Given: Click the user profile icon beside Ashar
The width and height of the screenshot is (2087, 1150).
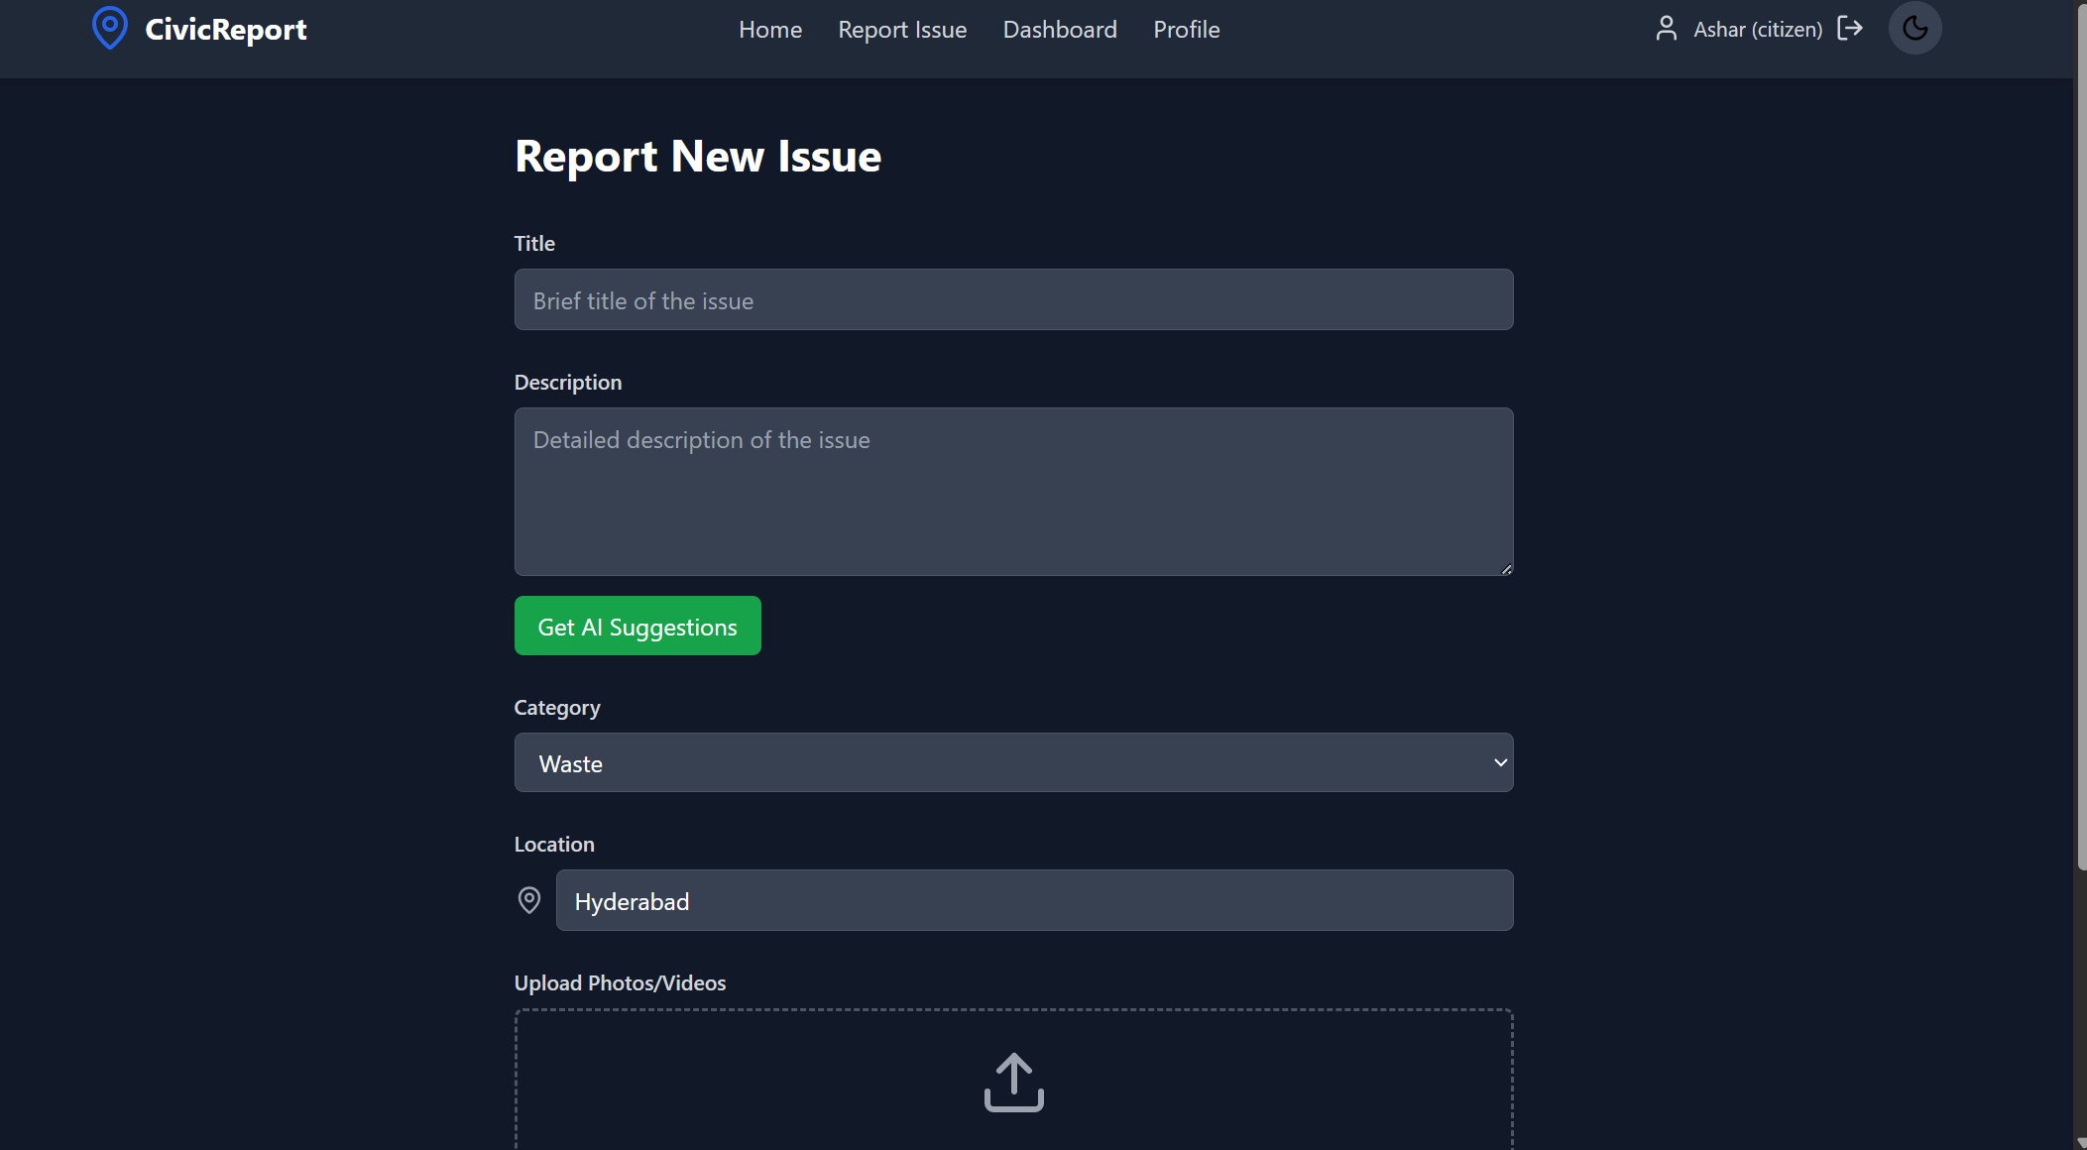Looking at the screenshot, I should click(x=1666, y=29).
